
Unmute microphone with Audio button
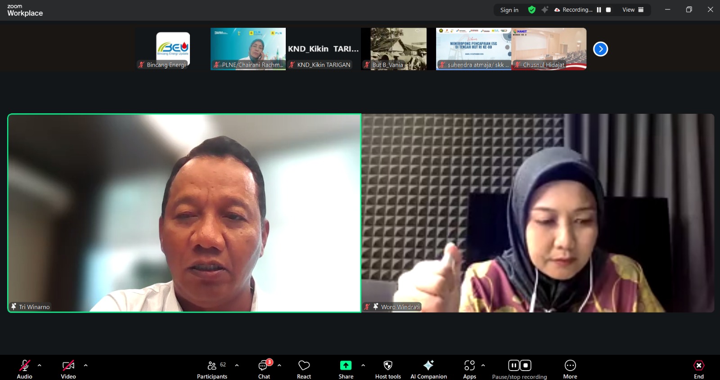pyautogui.click(x=24, y=369)
